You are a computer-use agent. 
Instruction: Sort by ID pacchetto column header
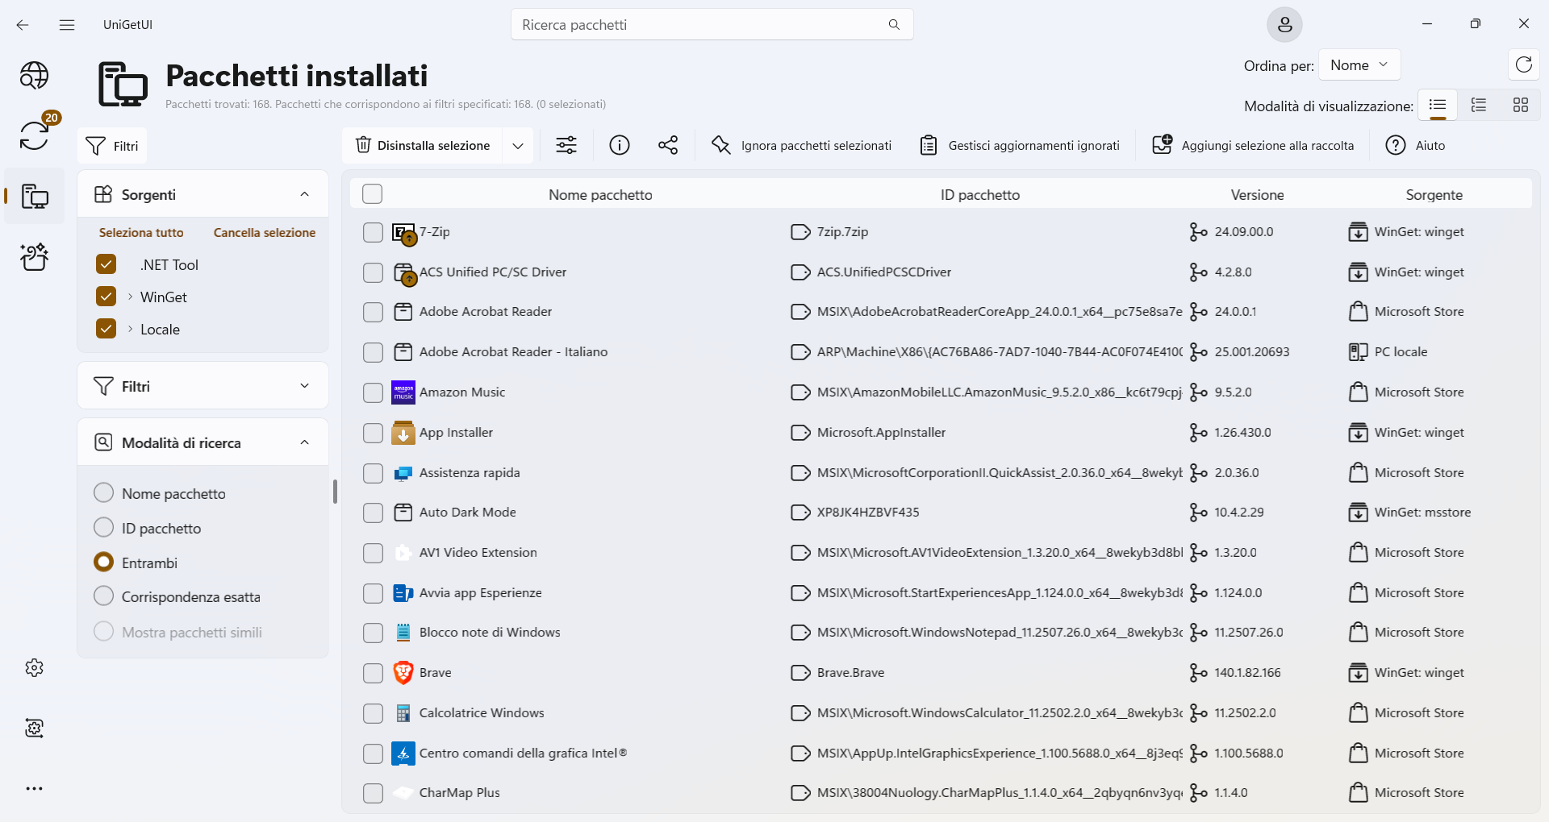[979, 195]
